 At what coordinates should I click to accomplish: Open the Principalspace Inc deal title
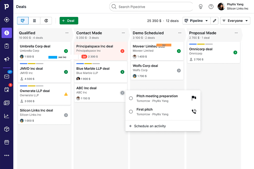point(95,46)
